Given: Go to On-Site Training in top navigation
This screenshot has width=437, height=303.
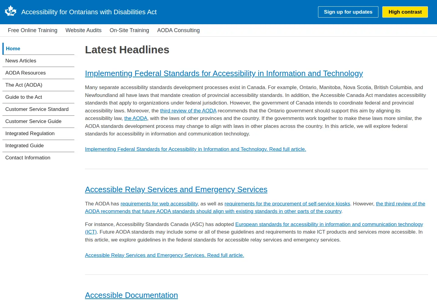Looking at the screenshot, I should (129, 30).
